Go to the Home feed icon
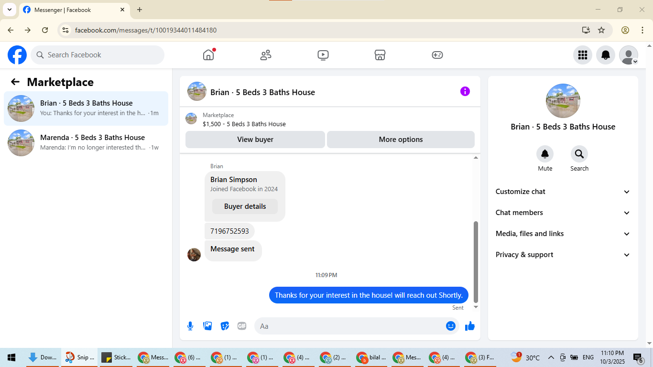This screenshot has height=367, width=653. tap(208, 55)
